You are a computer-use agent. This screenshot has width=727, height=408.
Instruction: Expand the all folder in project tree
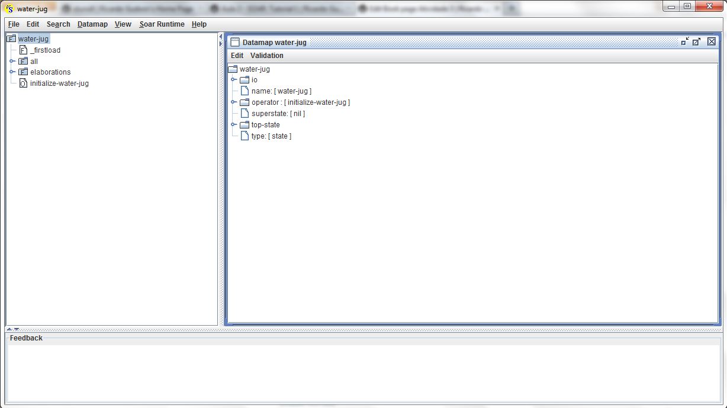[x=12, y=61]
